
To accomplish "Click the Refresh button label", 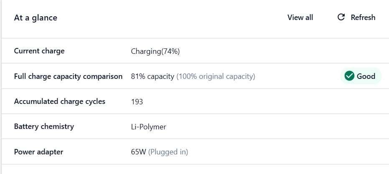I will pos(363,18).
